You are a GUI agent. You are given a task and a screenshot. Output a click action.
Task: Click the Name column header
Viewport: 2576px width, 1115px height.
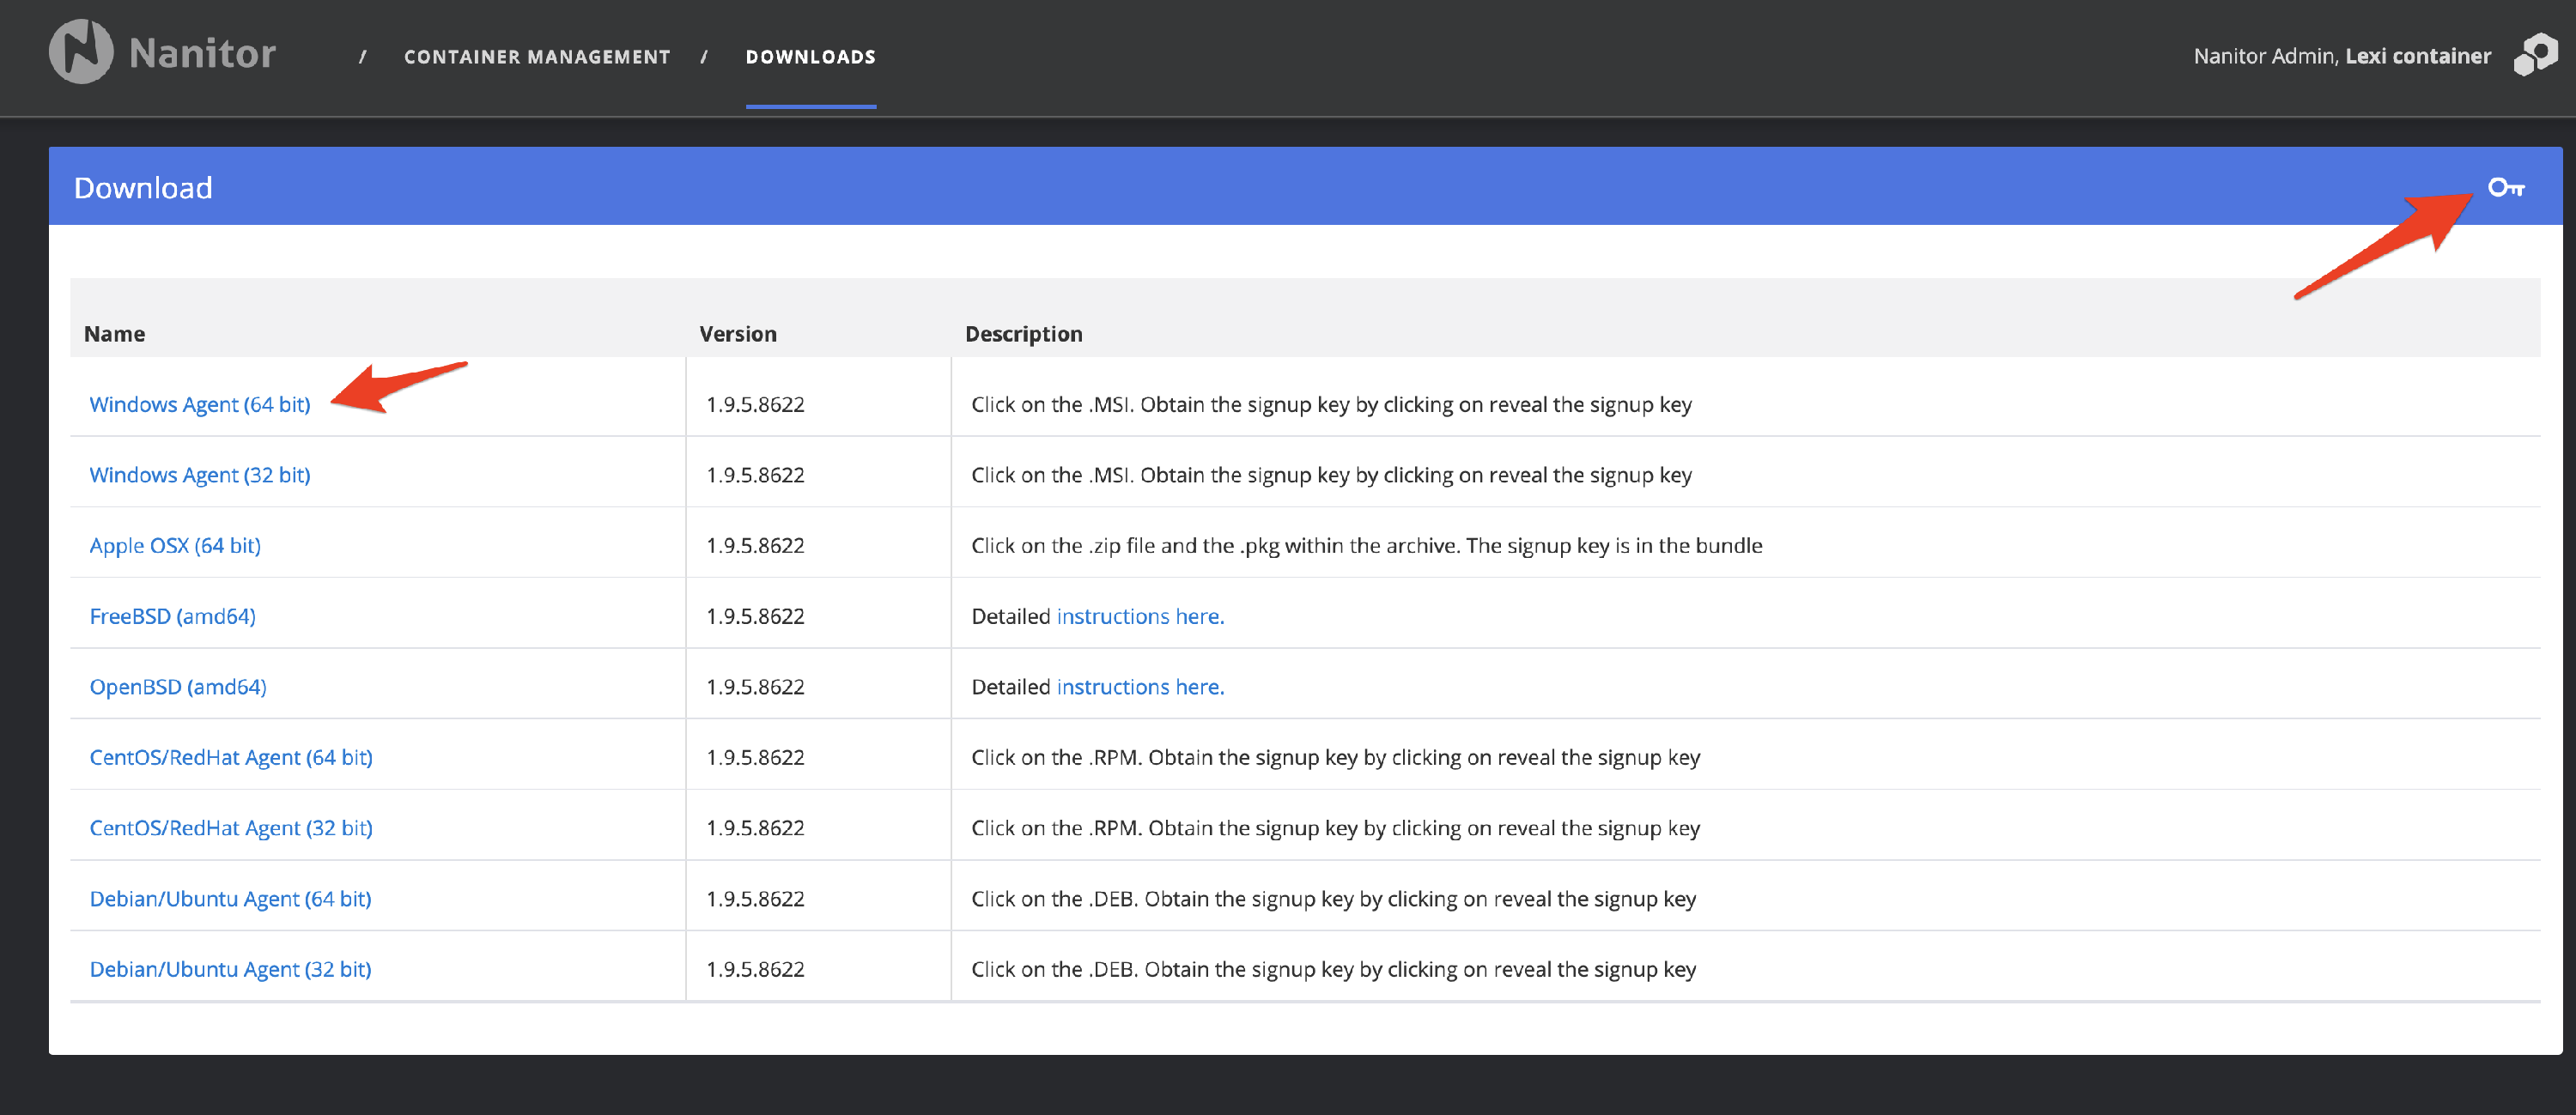click(x=115, y=334)
